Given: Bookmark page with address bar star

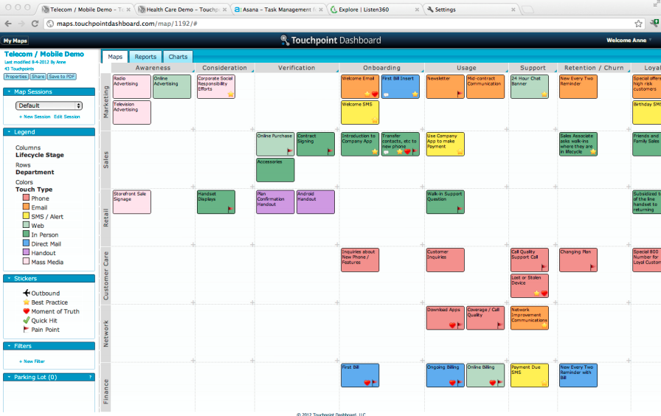Looking at the screenshot, I should pos(639,24).
